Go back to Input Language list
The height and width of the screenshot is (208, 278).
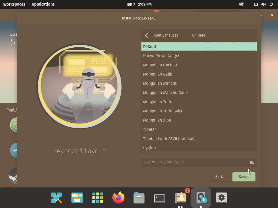[146, 35]
